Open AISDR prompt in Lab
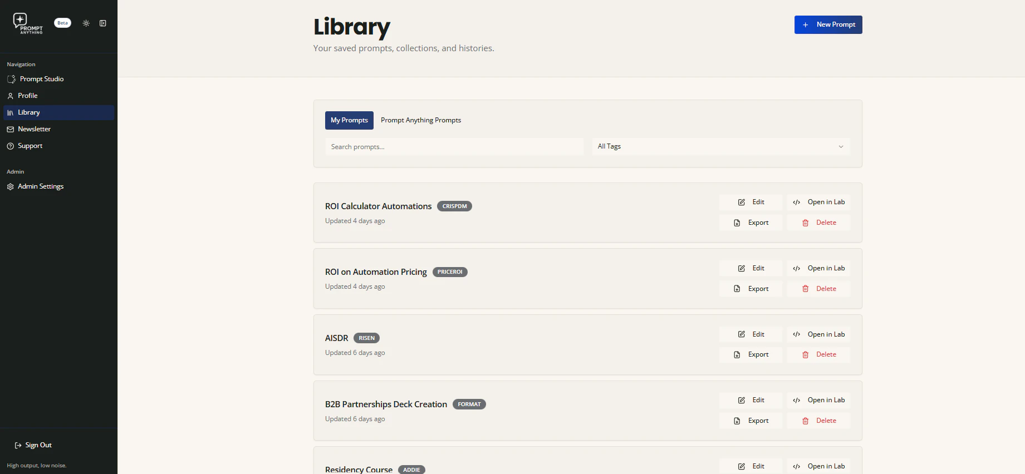1025x474 pixels. click(818, 334)
